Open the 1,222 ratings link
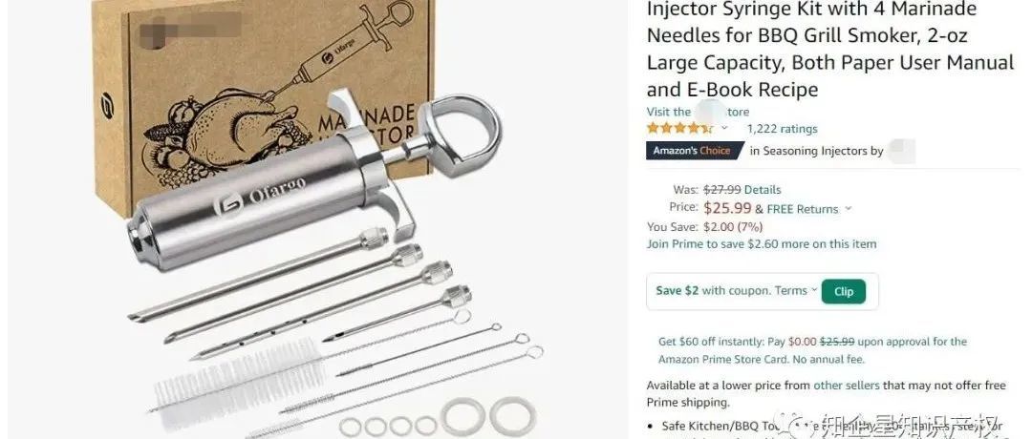1032x439 pixels. 782,129
